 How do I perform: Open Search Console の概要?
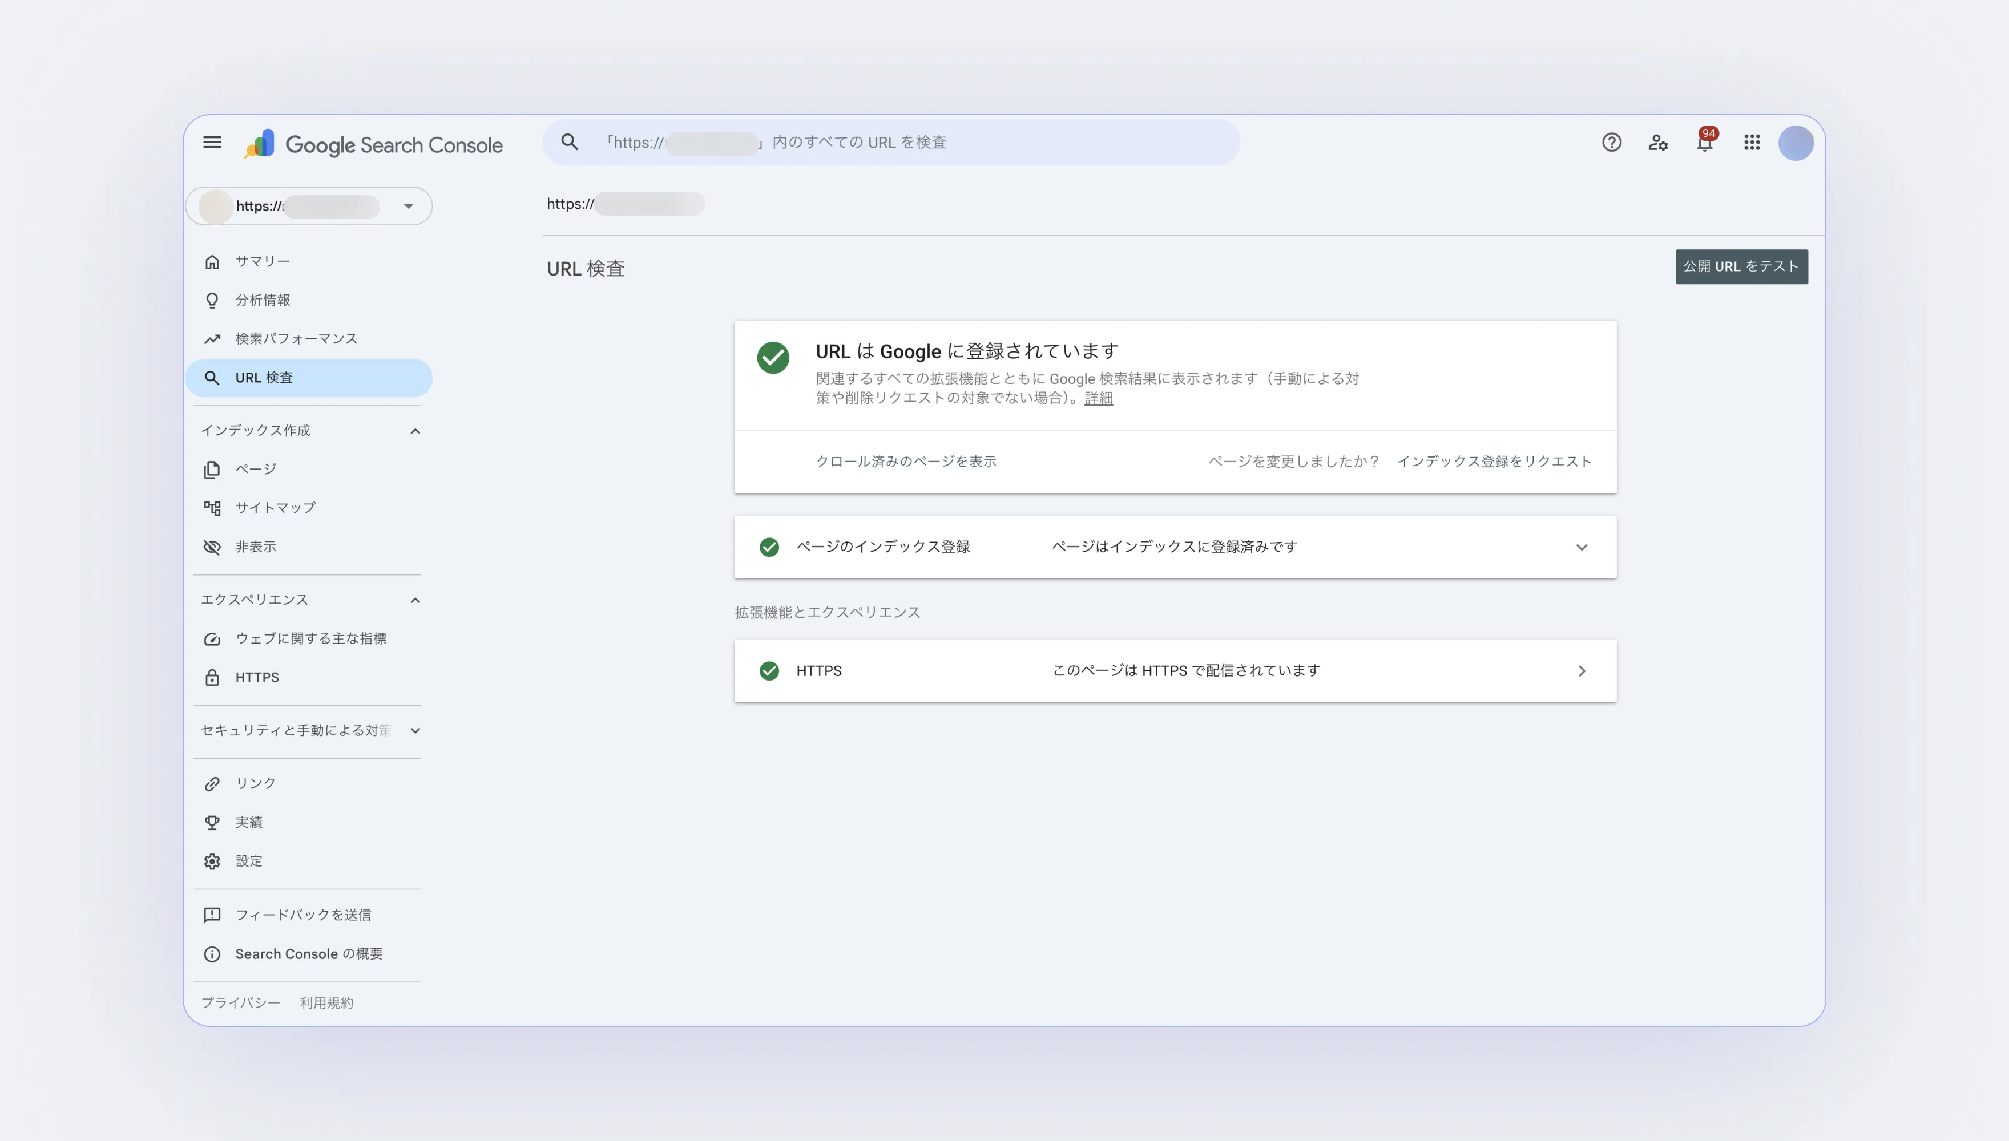pos(309,954)
